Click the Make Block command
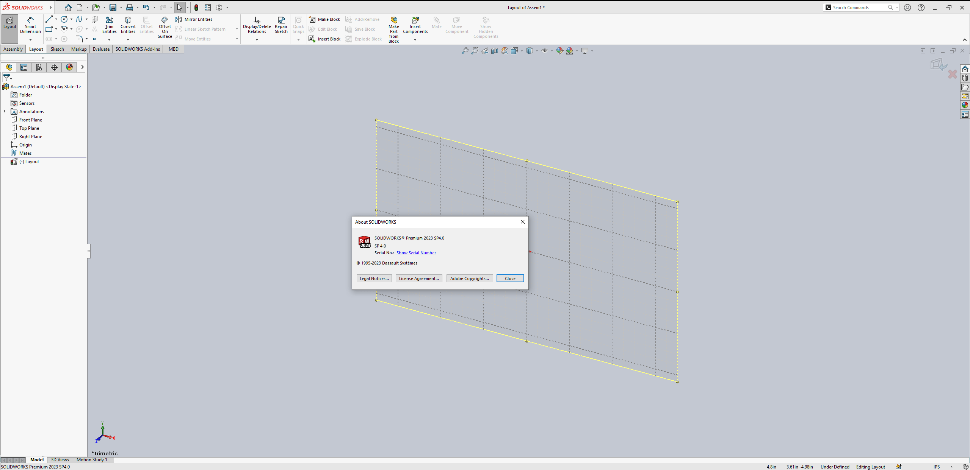The height and width of the screenshot is (470, 970). [x=324, y=19]
